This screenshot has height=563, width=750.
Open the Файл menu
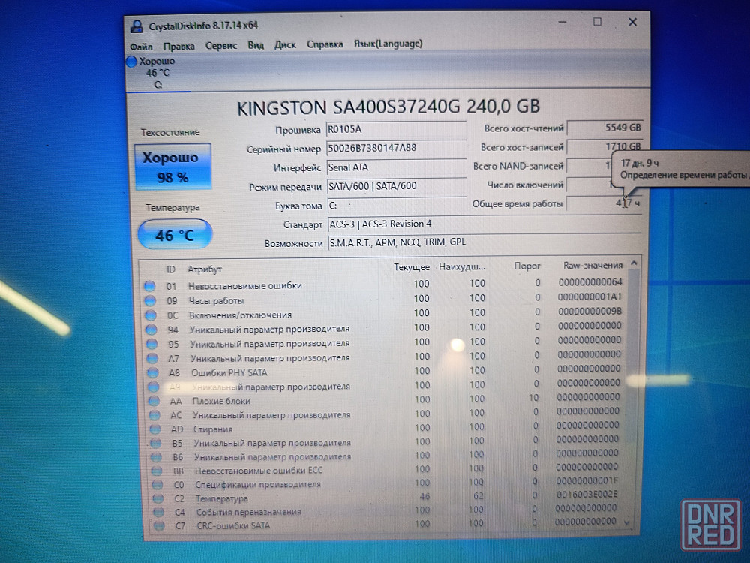coord(141,45)
